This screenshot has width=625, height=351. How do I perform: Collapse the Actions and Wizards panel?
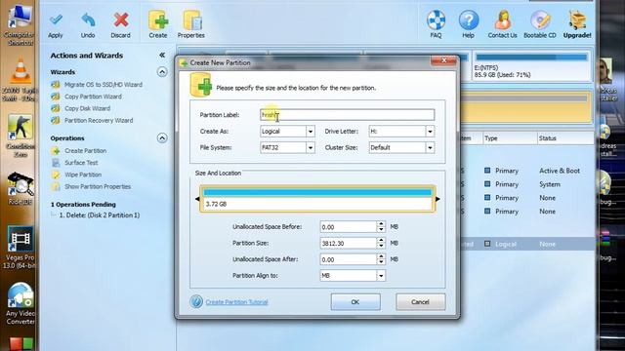tap(162, 55)
